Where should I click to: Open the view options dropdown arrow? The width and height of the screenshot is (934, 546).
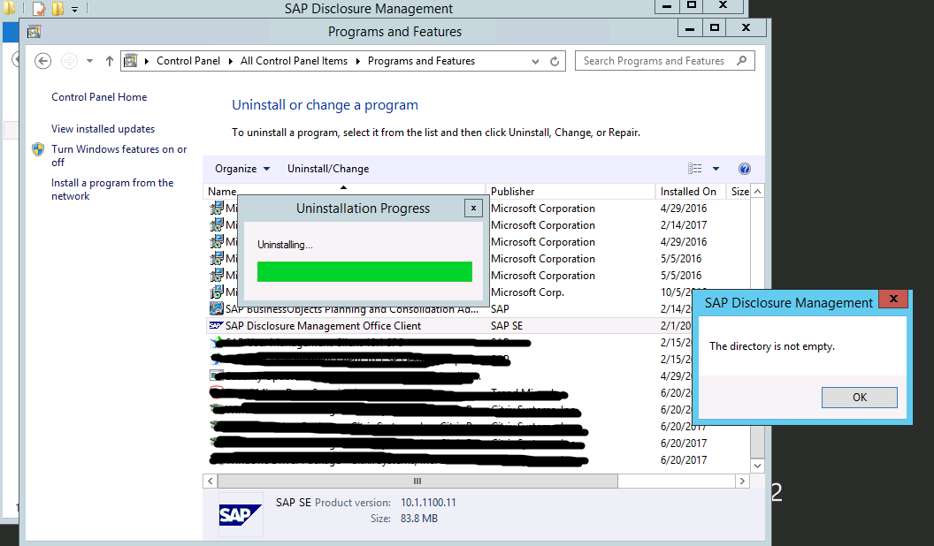716,169
